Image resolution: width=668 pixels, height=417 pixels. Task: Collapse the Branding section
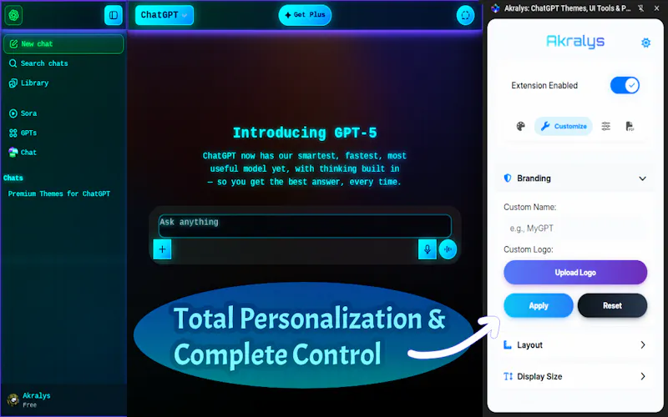point(575,178)
